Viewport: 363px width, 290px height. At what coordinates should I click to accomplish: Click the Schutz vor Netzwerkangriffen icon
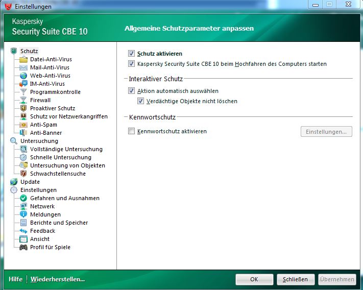coord(23,116)
